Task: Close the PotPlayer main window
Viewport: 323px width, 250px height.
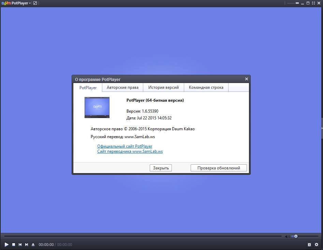Action: (319, 3)
